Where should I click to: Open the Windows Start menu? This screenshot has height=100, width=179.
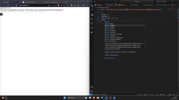[65, 98]
